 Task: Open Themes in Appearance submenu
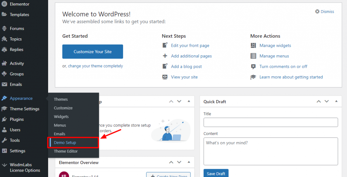[61, 99]
